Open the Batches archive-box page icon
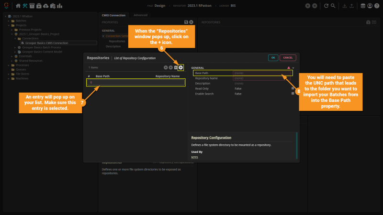 tap(32, 6)
